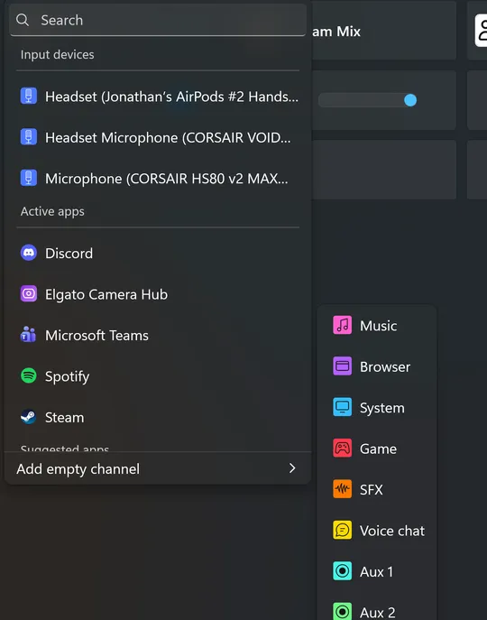Open the Add empty channel submenu

click(158, 468)
